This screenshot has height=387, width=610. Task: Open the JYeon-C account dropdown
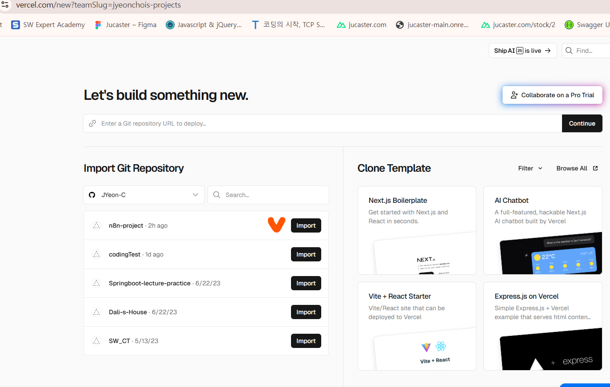[x=144, y=195]
